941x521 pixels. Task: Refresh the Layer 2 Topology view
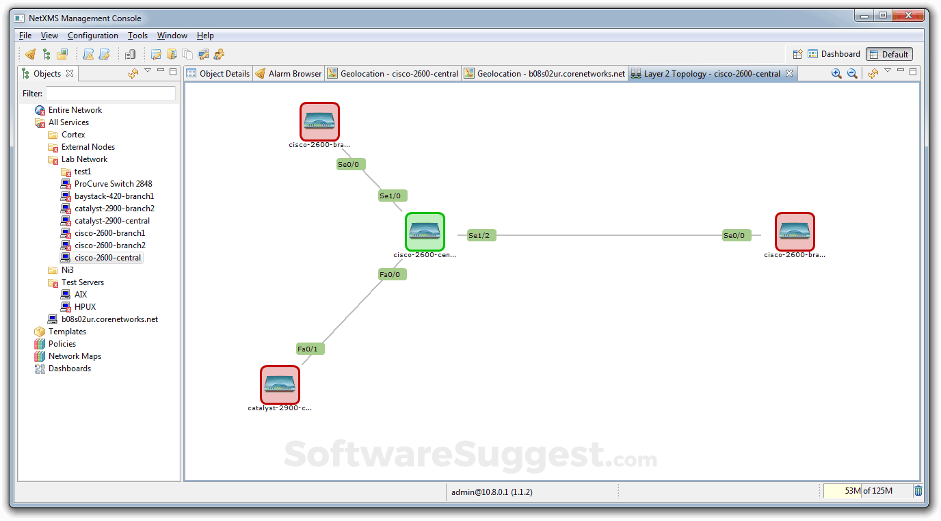coord(873,73)
